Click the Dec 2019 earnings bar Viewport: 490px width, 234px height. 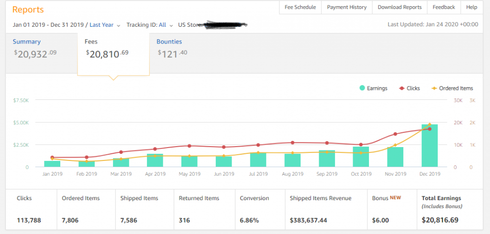coord(429,146)
